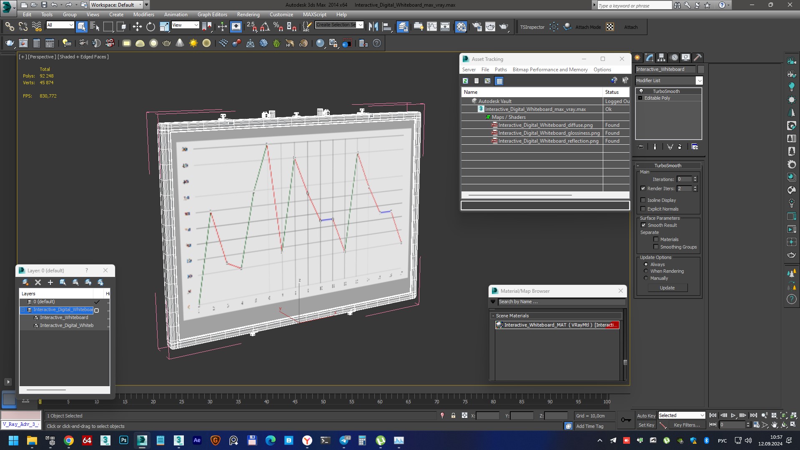This screenshot has width=800, height=450.
Task: Click the TSInspector button
Action: (532, 27)
